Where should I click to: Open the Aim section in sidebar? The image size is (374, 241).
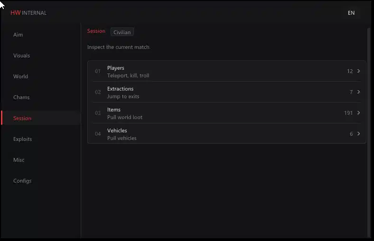(x=18, y=35)
